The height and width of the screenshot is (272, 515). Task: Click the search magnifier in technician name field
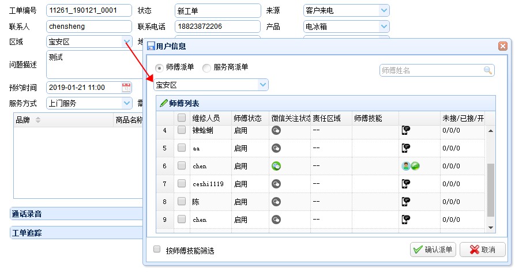click(x=488, y=70)
